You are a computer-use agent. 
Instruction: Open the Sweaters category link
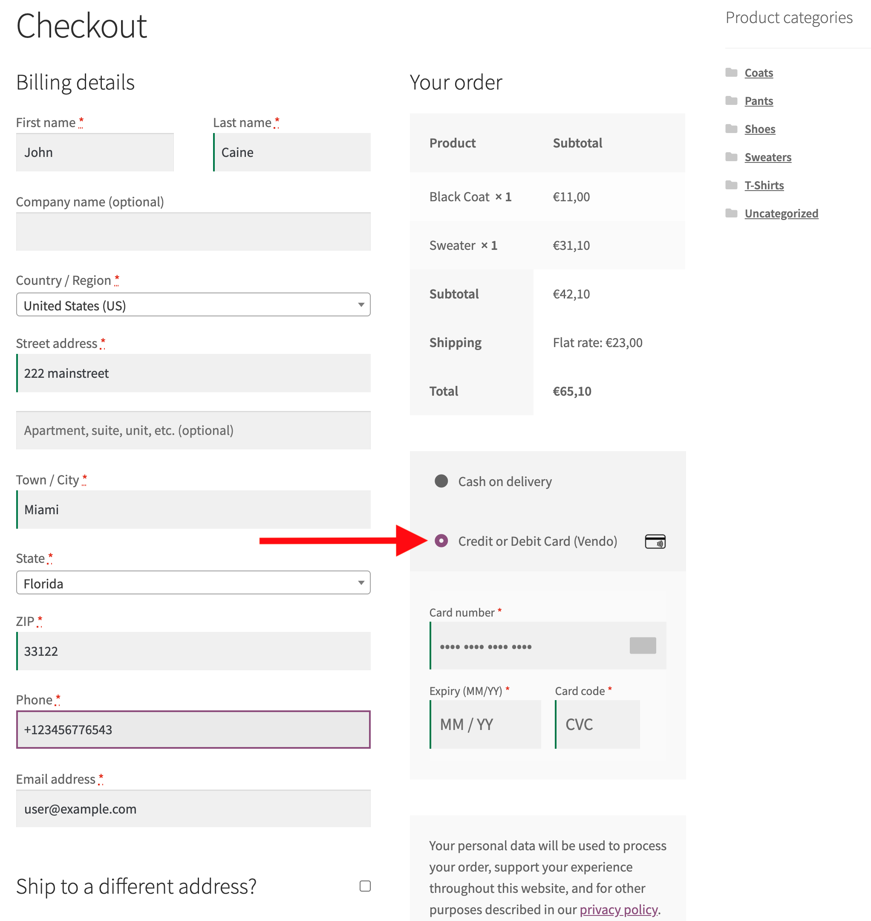click(x=767, y=157)
